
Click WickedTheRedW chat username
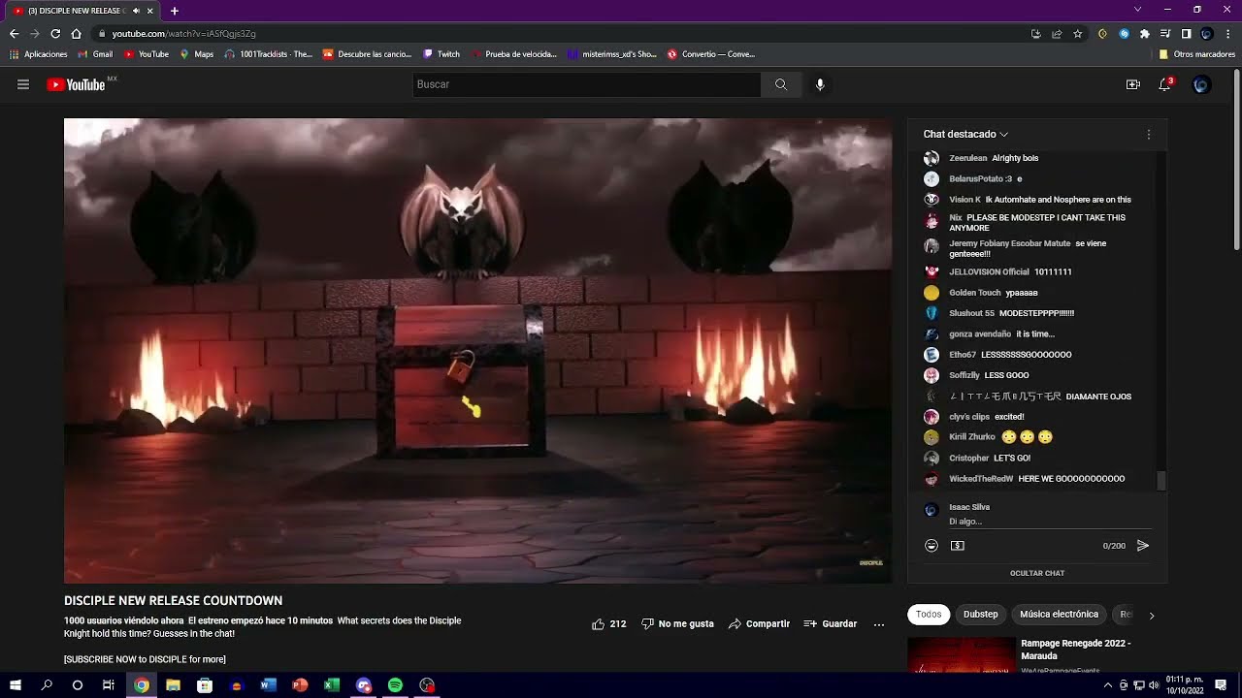tap(981, 479)
